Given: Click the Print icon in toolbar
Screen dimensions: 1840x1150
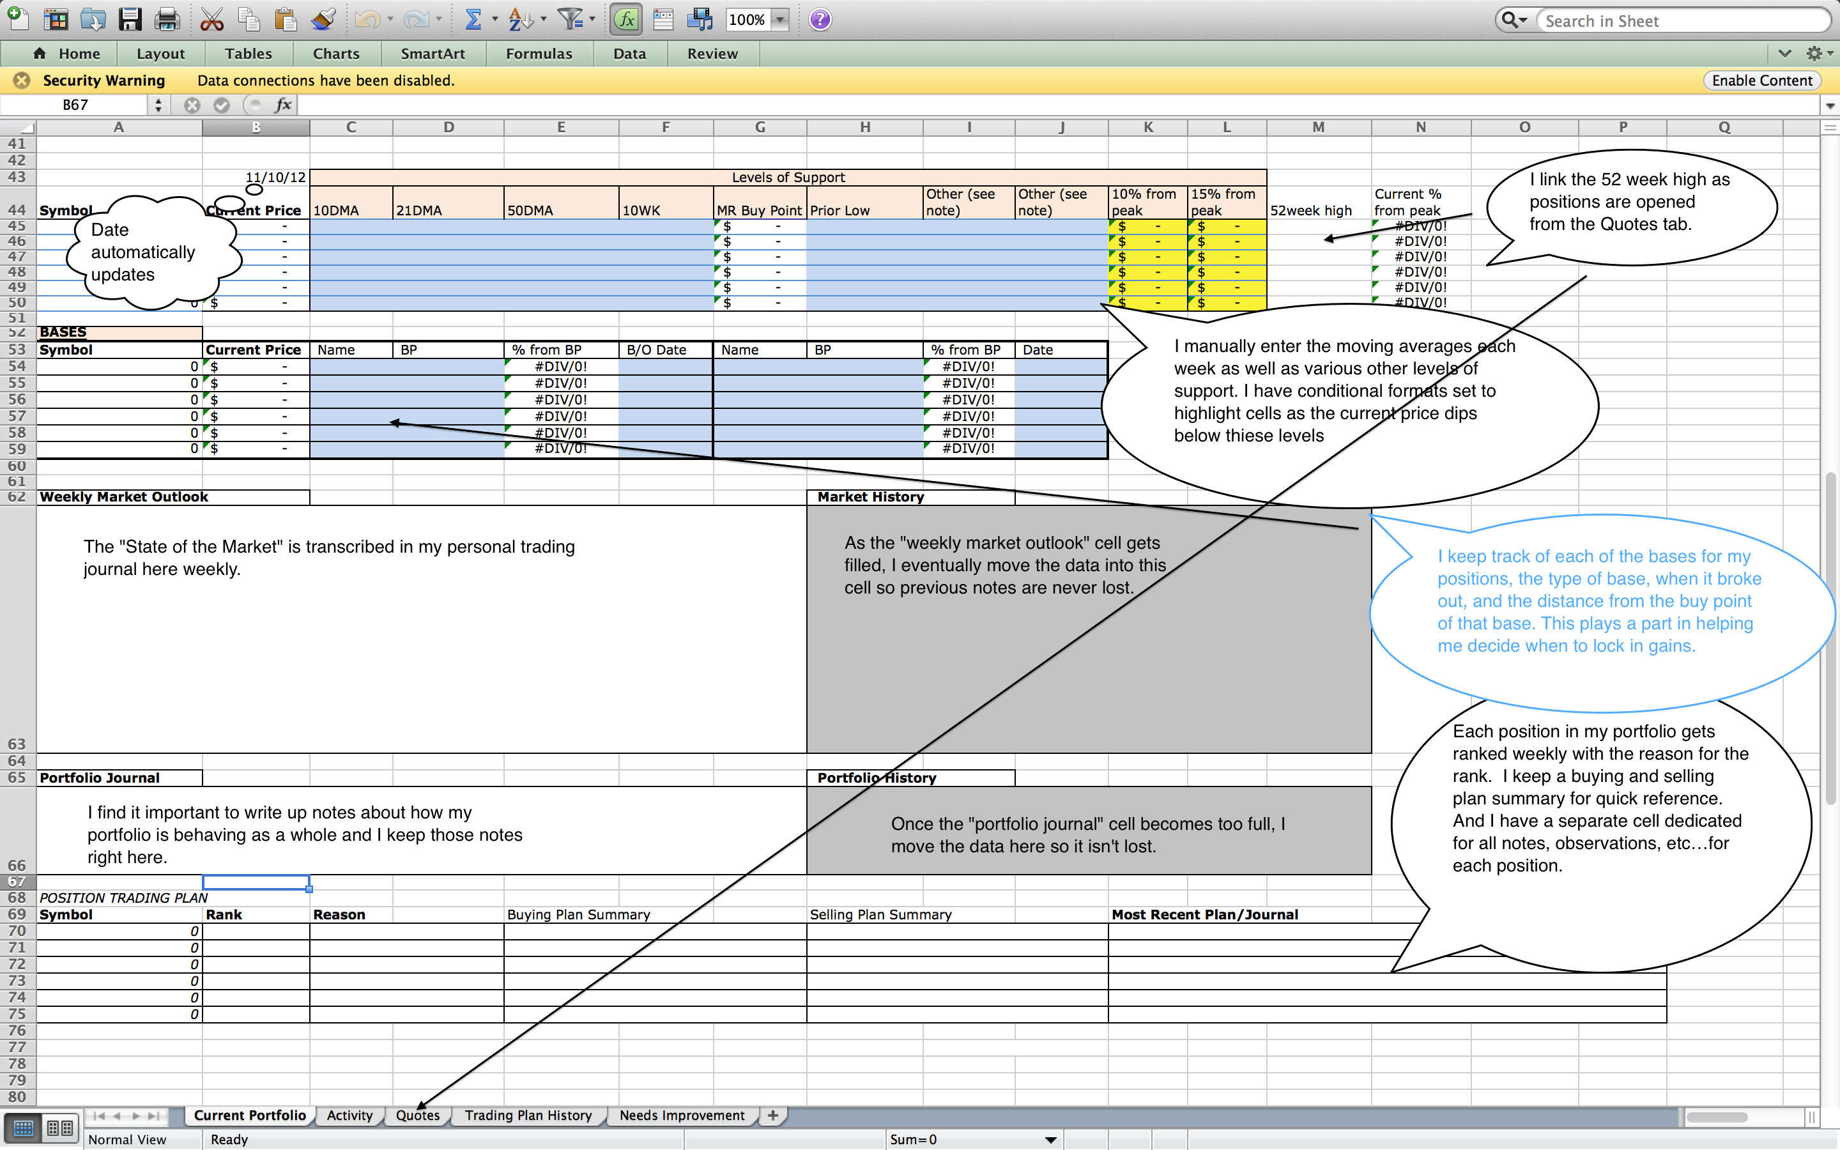Looking at the screenshot, I should tap(165, 19).
